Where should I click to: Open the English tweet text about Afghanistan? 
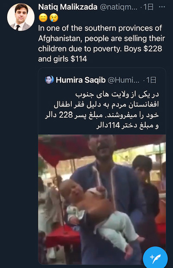pyautogui.click(x=101, y=43)
